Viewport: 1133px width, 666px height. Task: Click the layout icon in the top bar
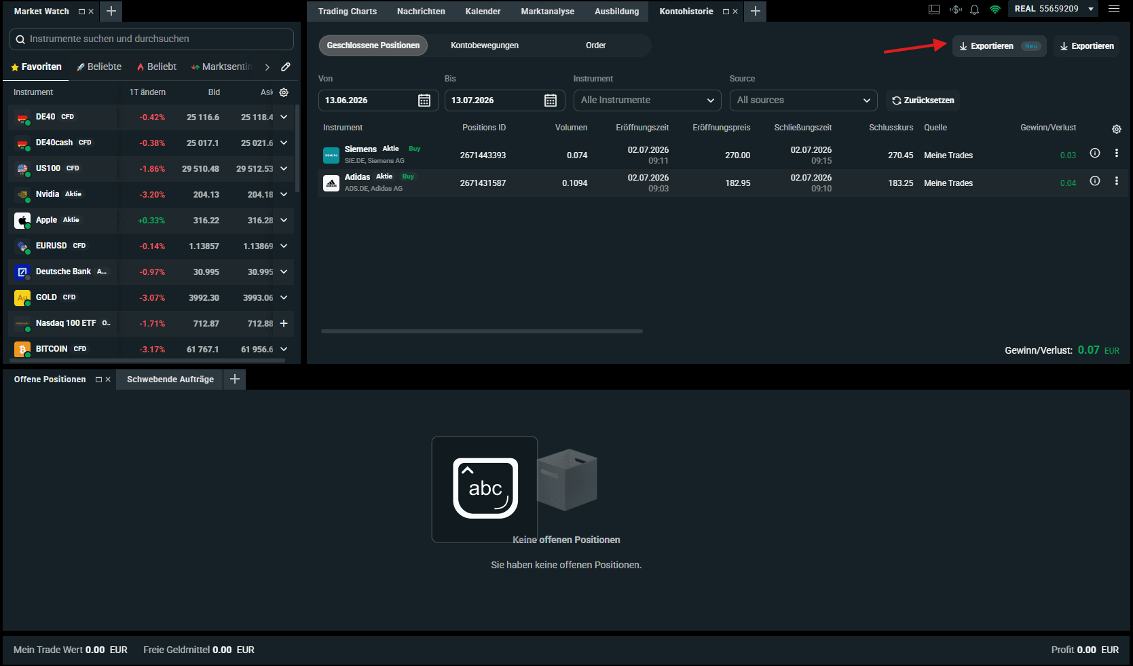click(x=934, y=10)
